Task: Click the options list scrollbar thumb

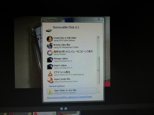Action: pos(98,70)
